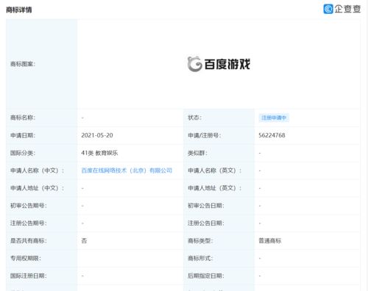Image resolution: width=368 pixels, height=291 pixels.
Task: Click the 百度游戏 trademark image
Action: (219, 64)
